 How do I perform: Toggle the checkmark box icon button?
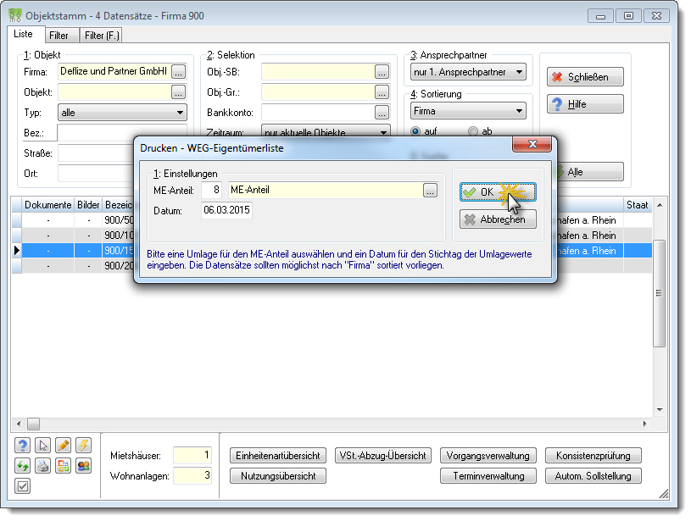pos(23,486)
